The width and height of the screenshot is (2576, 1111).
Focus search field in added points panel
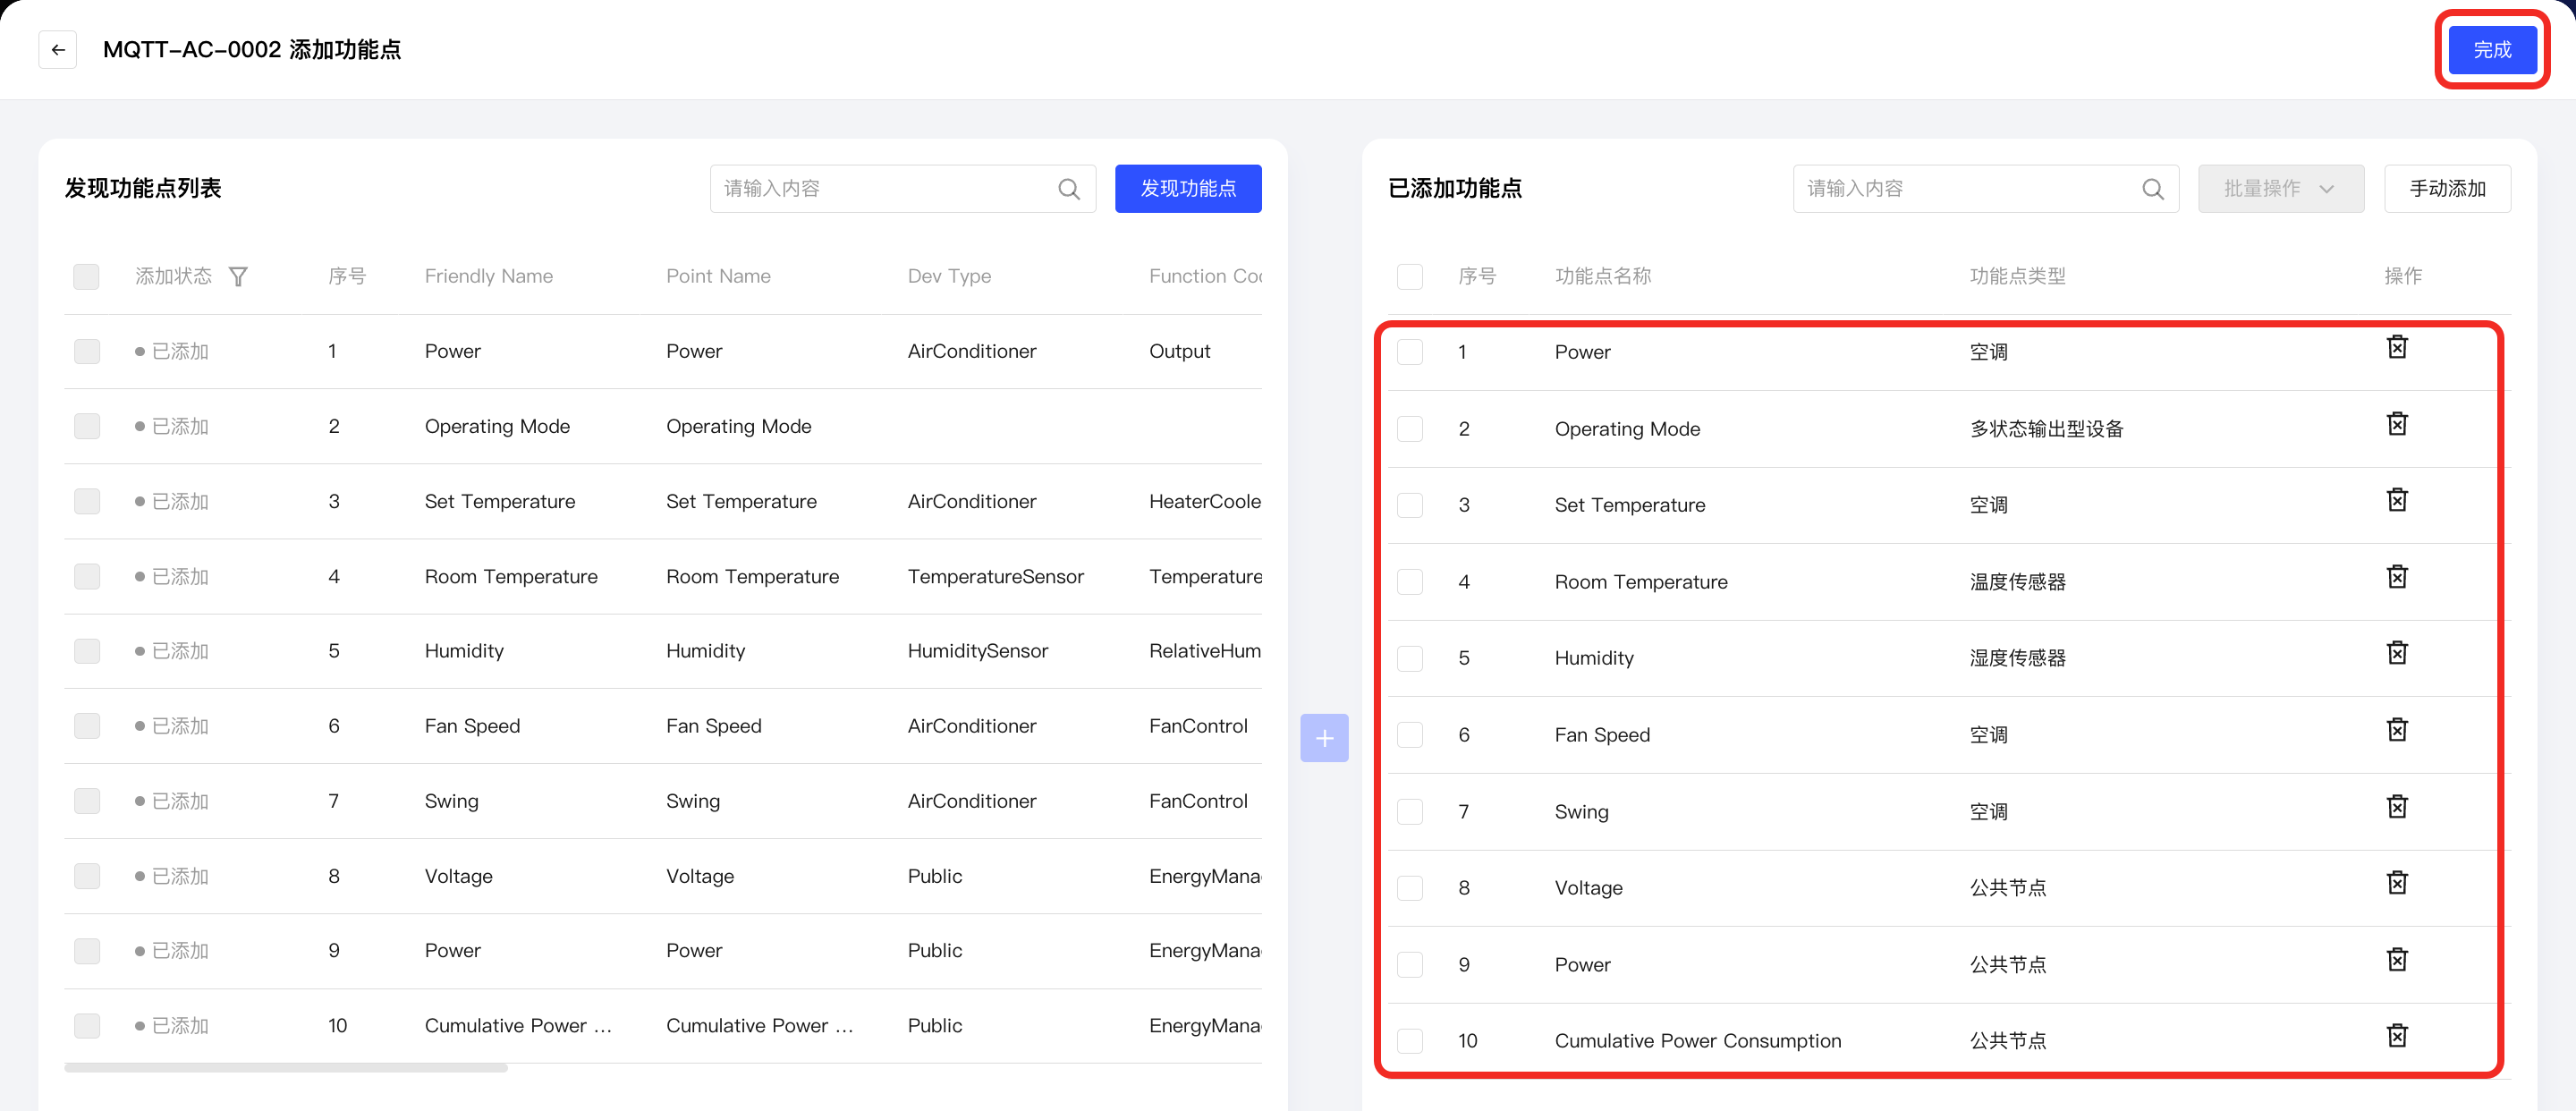tap(1986, 189)
